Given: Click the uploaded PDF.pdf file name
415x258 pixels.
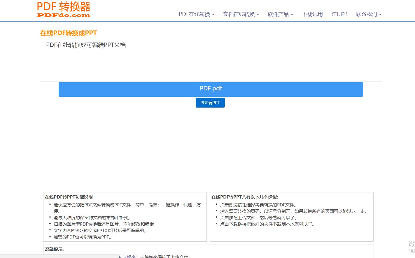Looking at the screenshot, I should pos(211,88).
